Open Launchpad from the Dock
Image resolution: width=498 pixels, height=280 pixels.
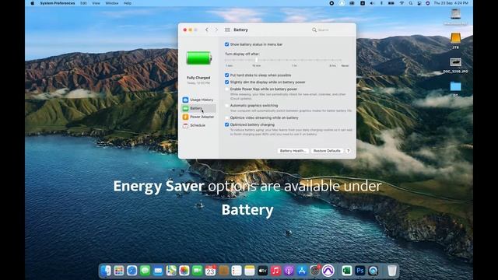coord(119,271)
